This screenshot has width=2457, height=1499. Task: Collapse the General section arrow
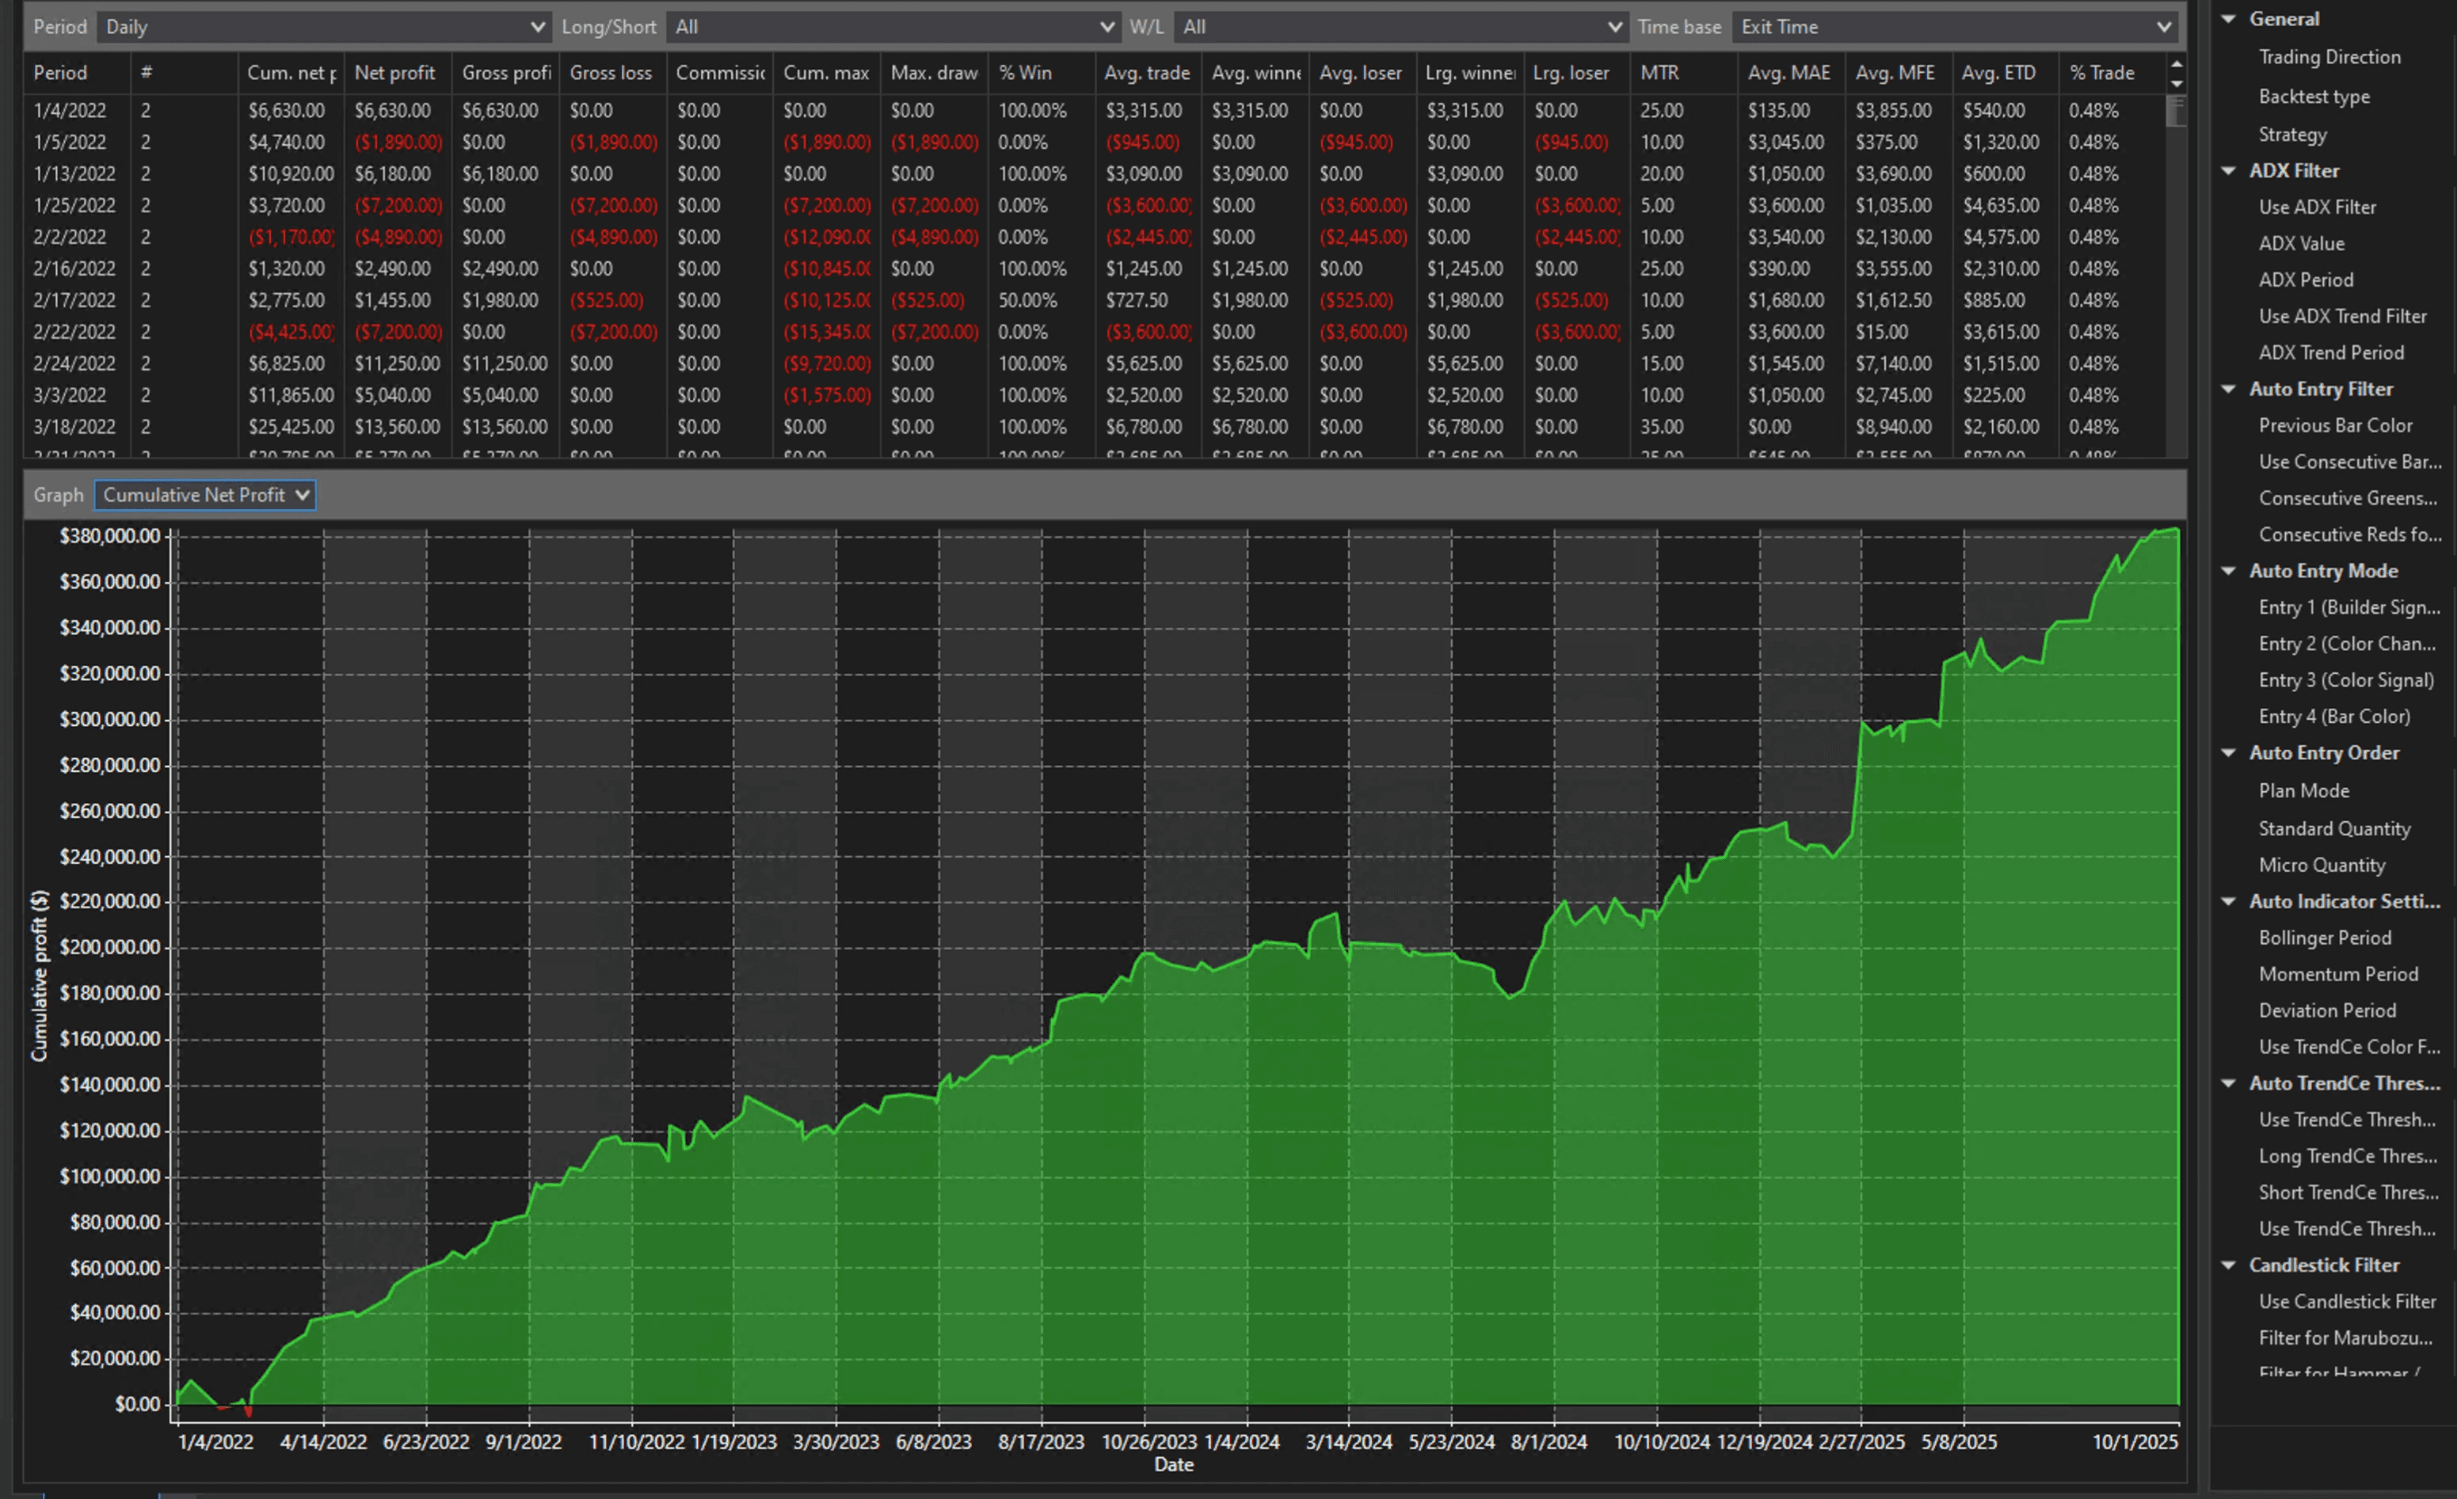point(2229,19)
